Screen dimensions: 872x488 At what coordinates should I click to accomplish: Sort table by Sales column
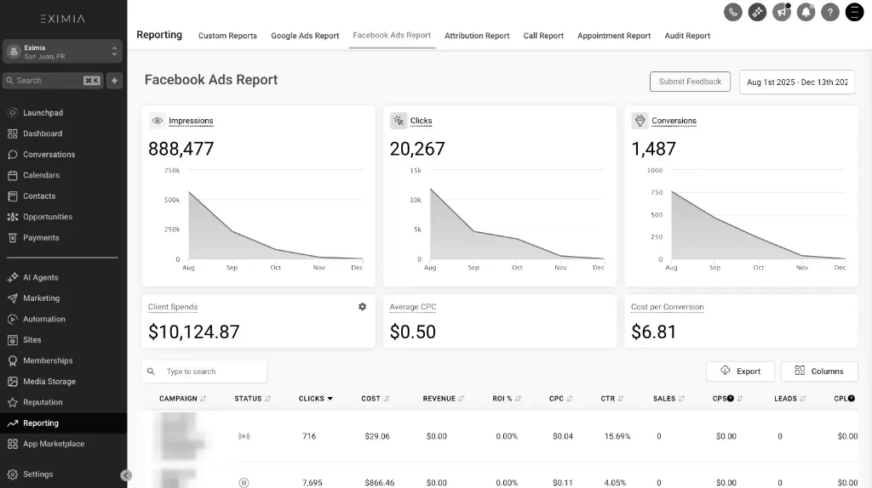[669, 399]
